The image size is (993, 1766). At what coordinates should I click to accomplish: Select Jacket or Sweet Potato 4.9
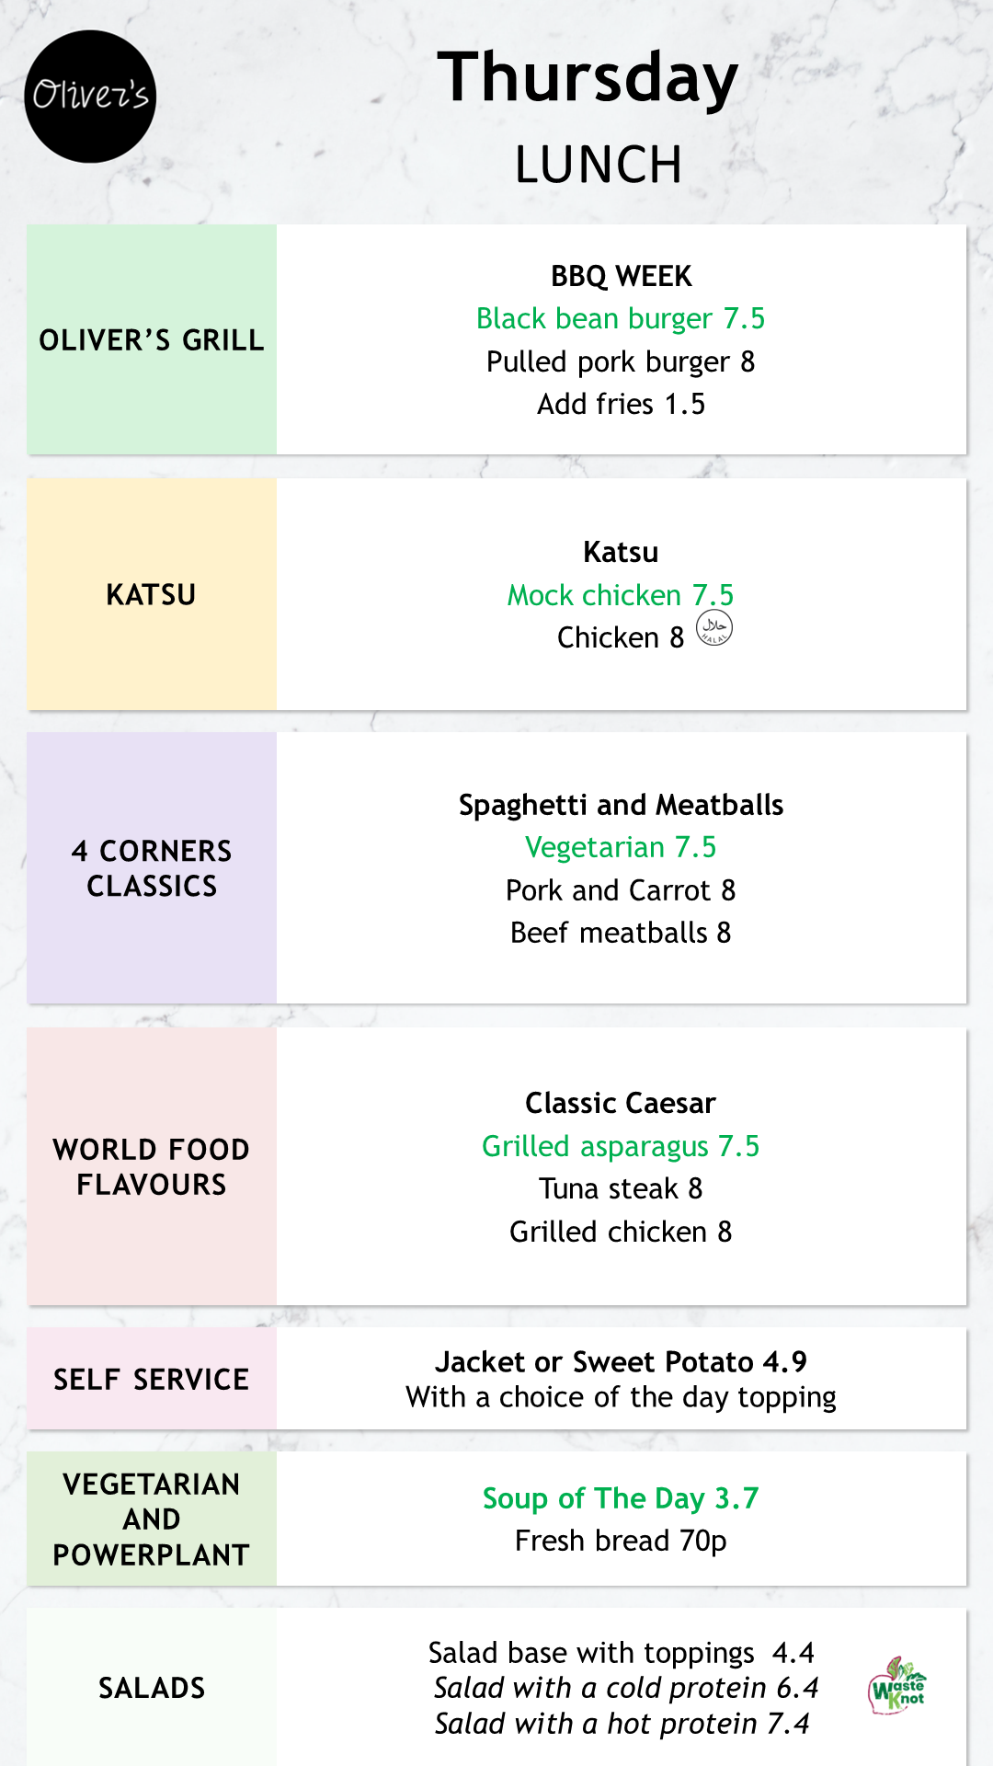pos(621,1361)
